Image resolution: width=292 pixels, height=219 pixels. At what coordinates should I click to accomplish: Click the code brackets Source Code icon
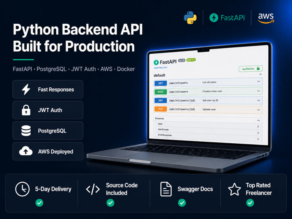pos(93,189)
